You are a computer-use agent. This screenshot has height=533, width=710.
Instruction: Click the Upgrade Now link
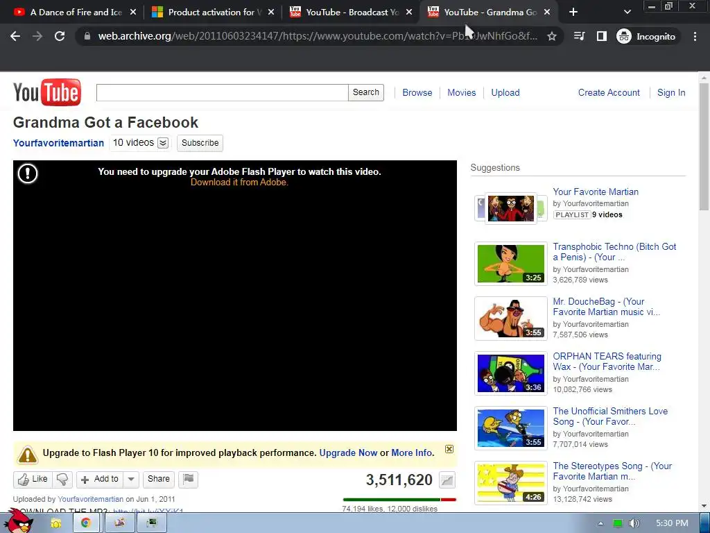[348, 452]
